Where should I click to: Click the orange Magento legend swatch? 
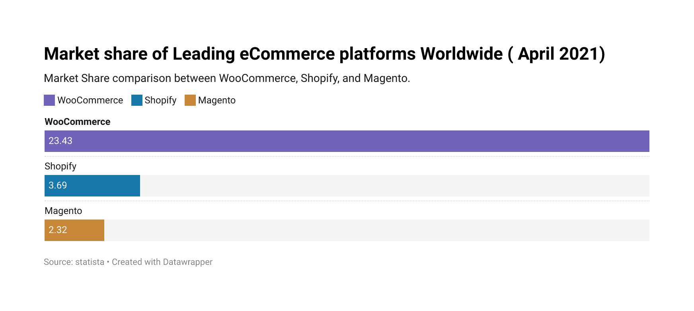click(190, 100)
